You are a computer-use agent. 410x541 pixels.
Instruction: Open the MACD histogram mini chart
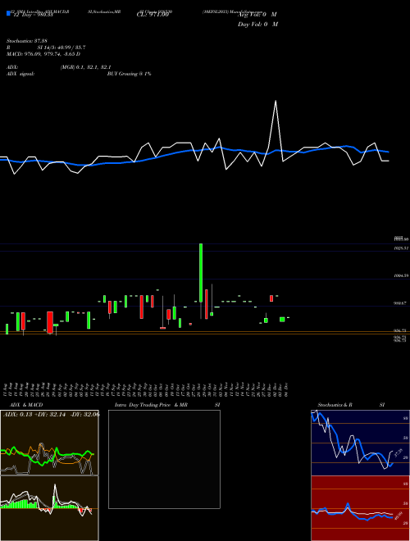(49, 508)
